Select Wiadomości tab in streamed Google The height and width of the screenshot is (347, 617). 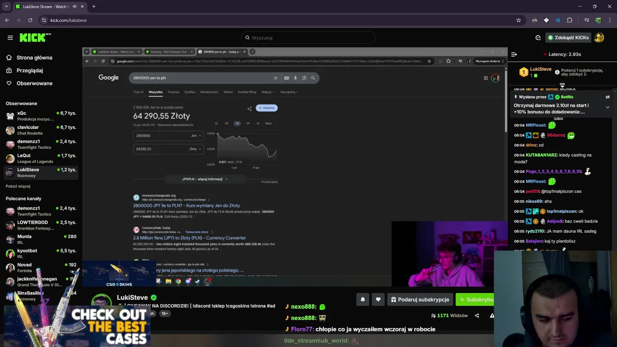[209, 92]
